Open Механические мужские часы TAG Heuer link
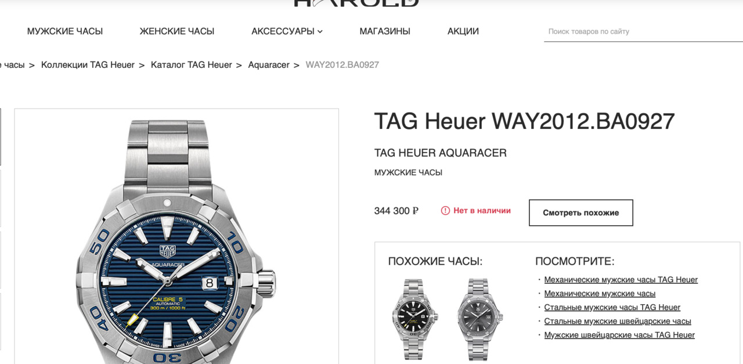This screenshot has height=364, width=743. pyautogui.click(x=621, y=280)
